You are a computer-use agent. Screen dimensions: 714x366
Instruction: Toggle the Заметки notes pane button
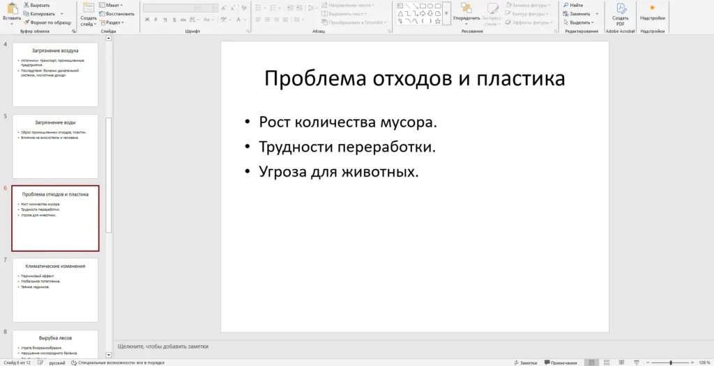click(x=526, y=363)
